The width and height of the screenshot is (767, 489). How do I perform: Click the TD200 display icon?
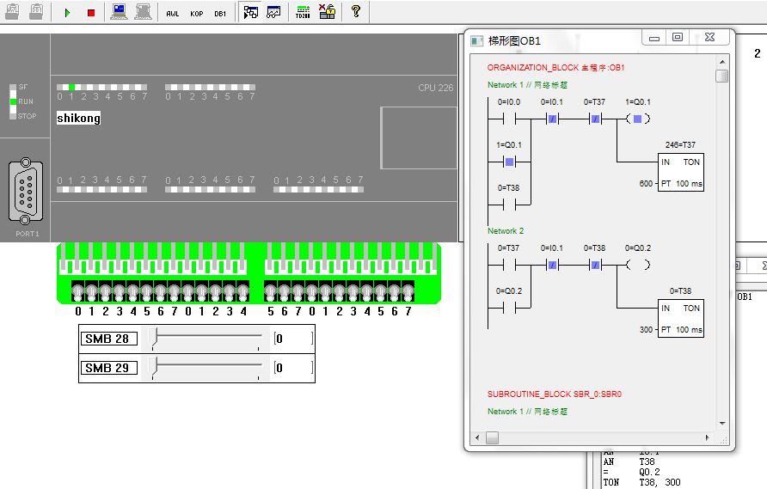click(x=302, y=12)
